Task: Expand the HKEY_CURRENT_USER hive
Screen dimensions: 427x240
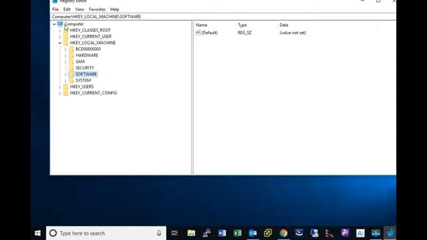Action: tap(59, 37)
